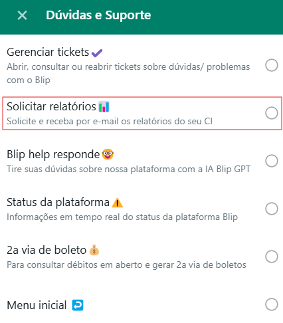
Task: Click the Gerenciar tickets option title
Action: [48, 53]
